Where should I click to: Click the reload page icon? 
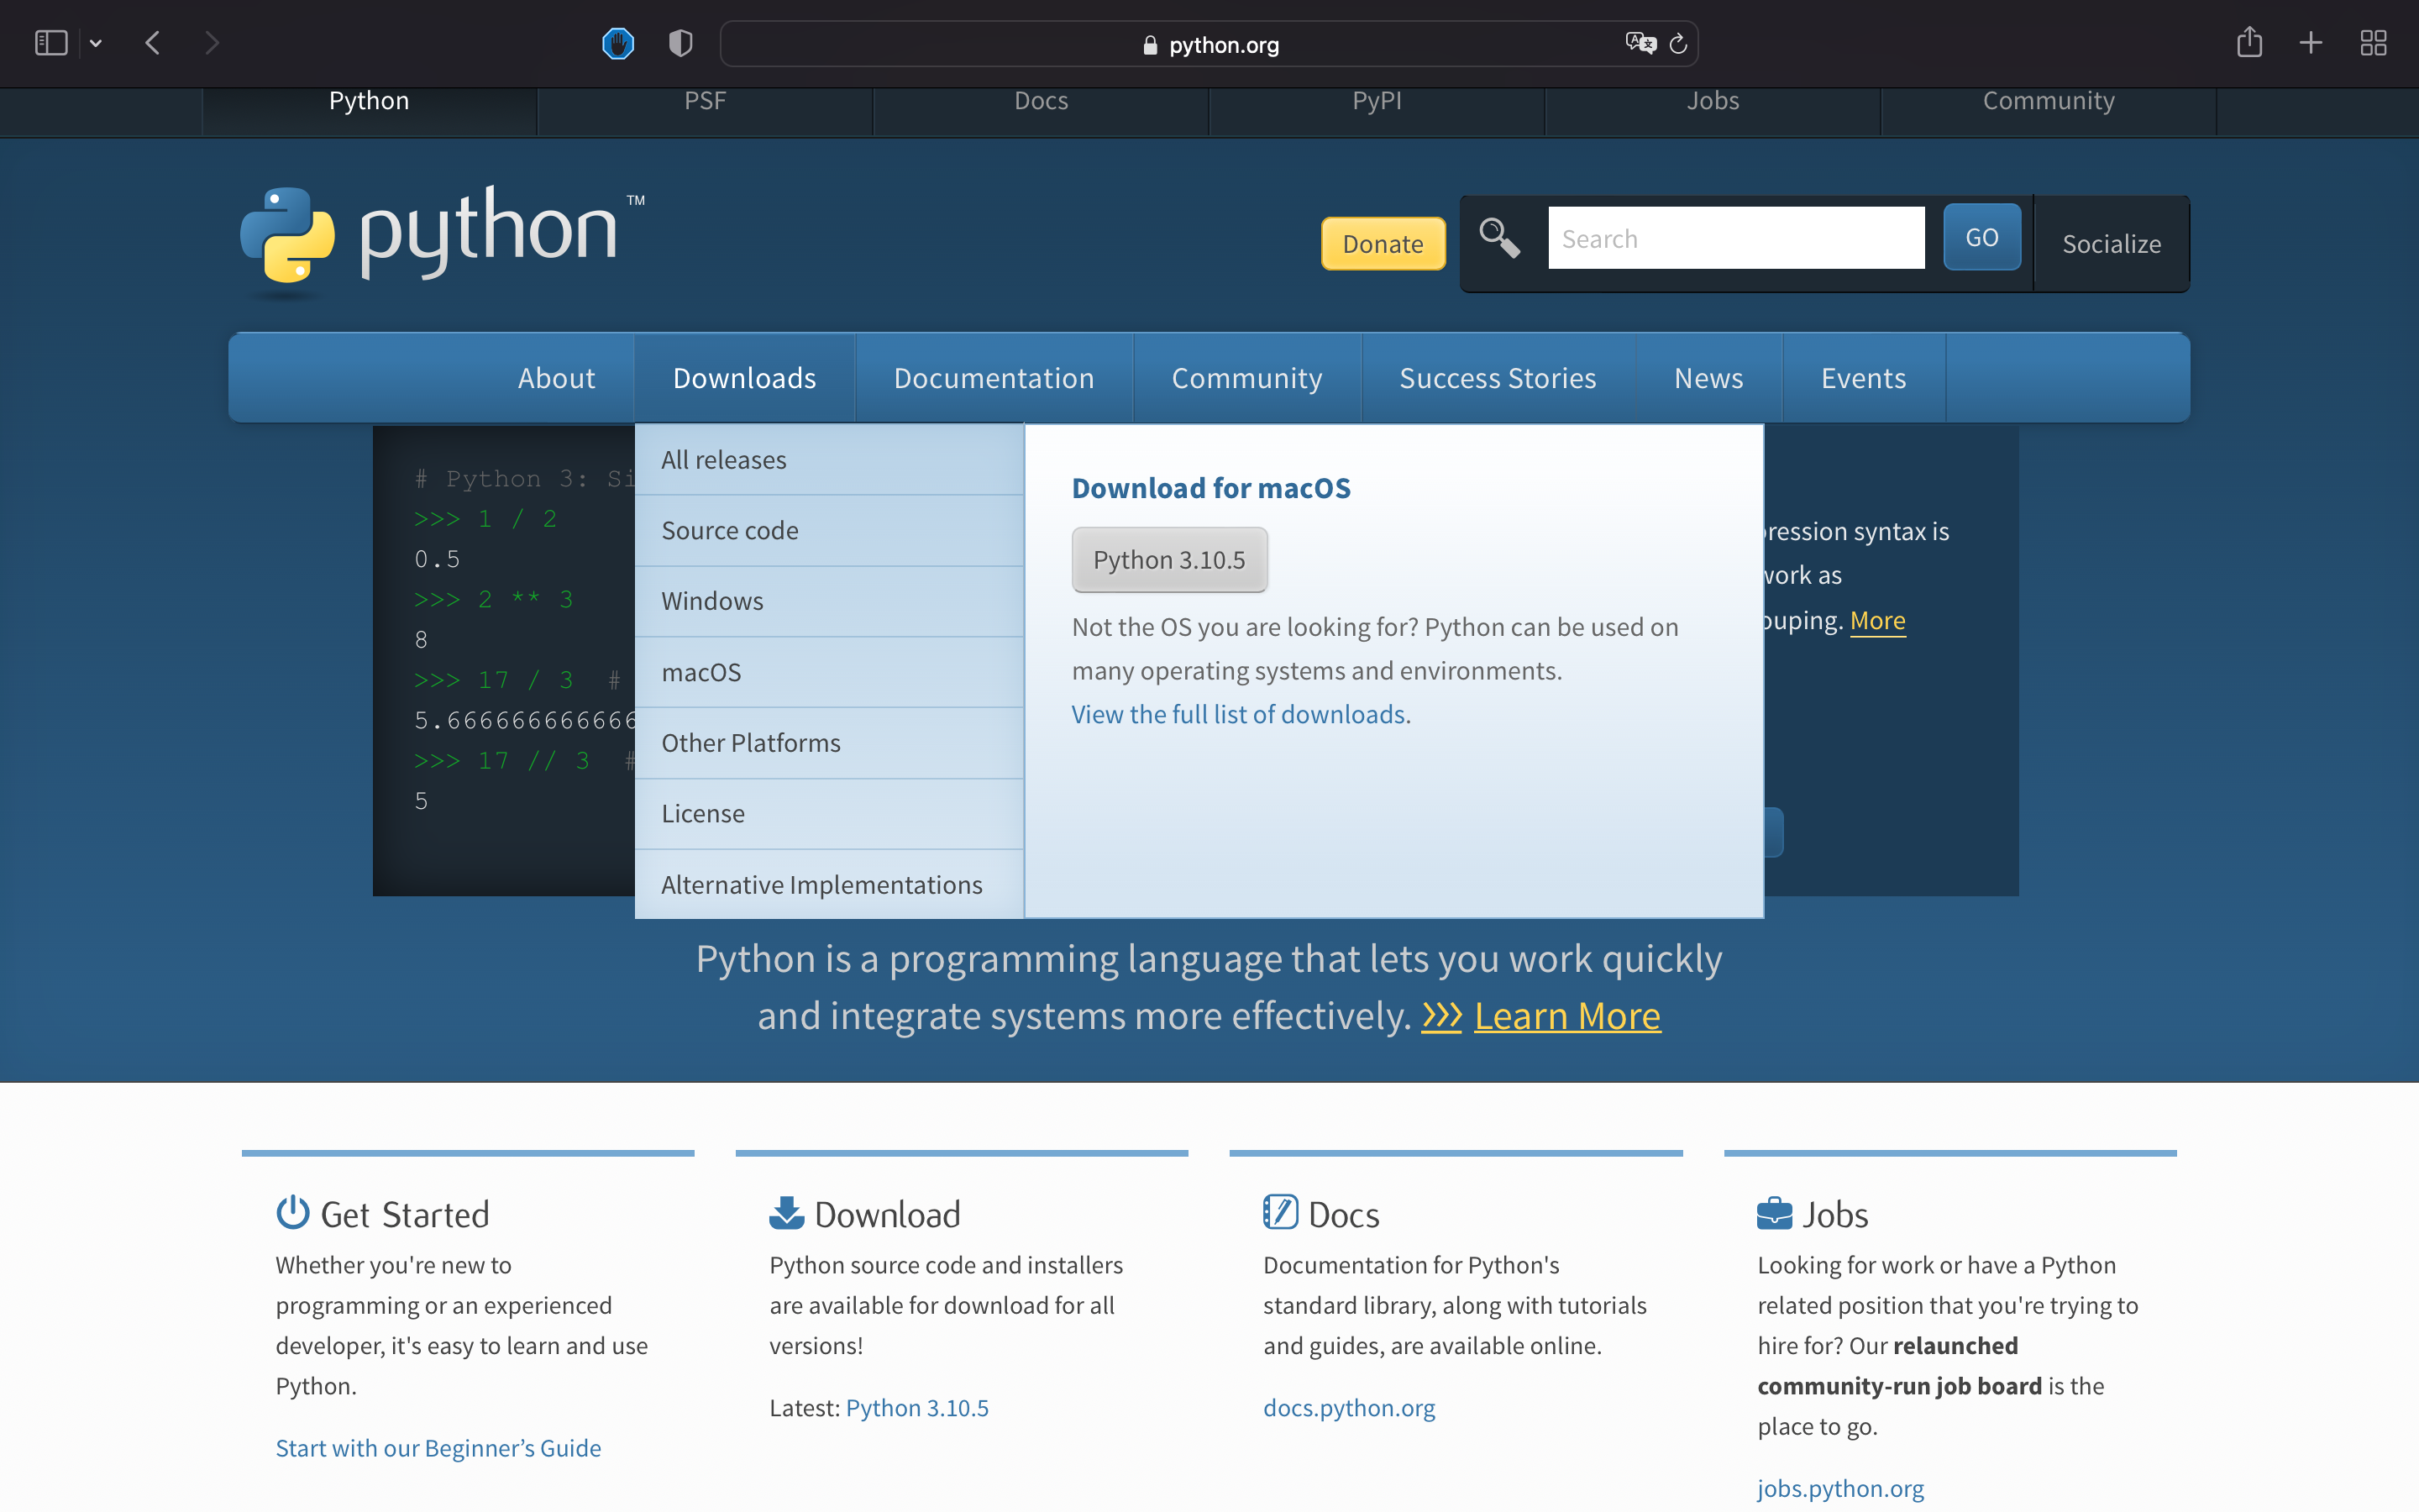tap(1677, 43)
